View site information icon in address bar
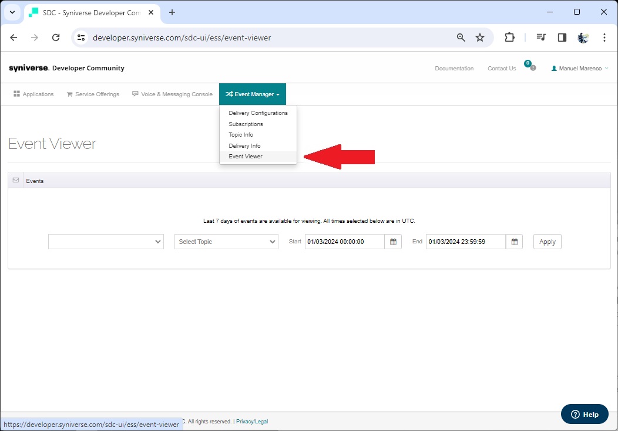The width and height of the screenshot is (618, 431). (81, 38)
